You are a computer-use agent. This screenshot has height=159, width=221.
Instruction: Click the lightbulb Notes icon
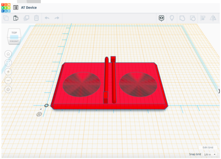coord(172,18)
